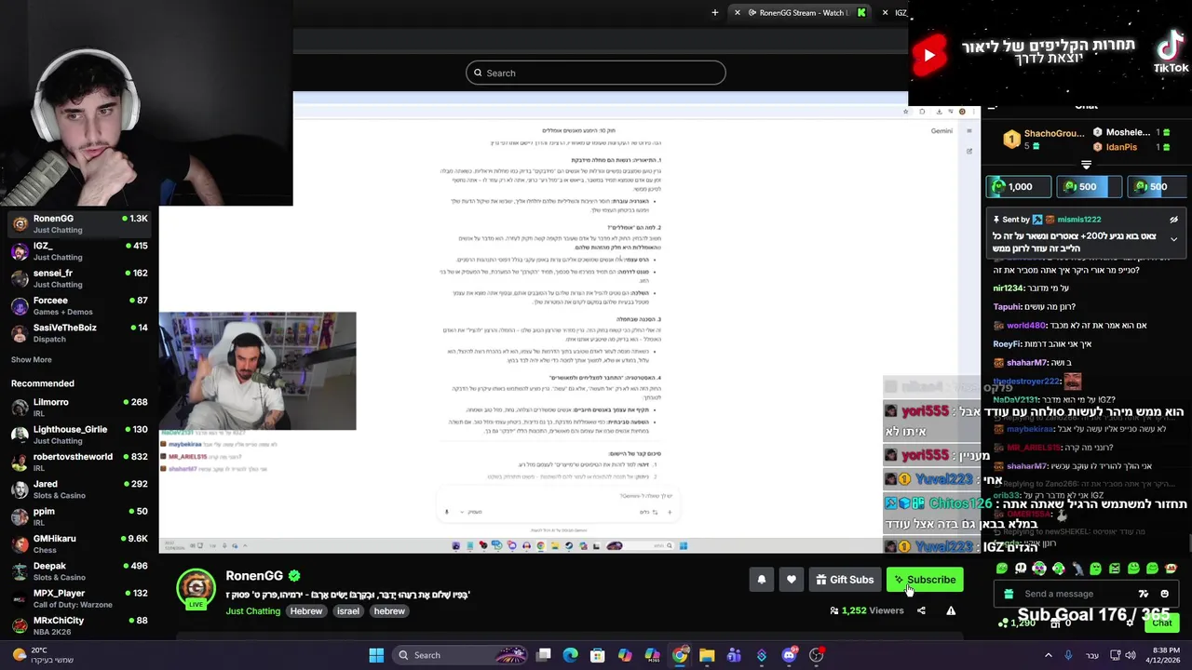Report the stream via warning triangle icon
1192x670 pixels.
(951, 610)
